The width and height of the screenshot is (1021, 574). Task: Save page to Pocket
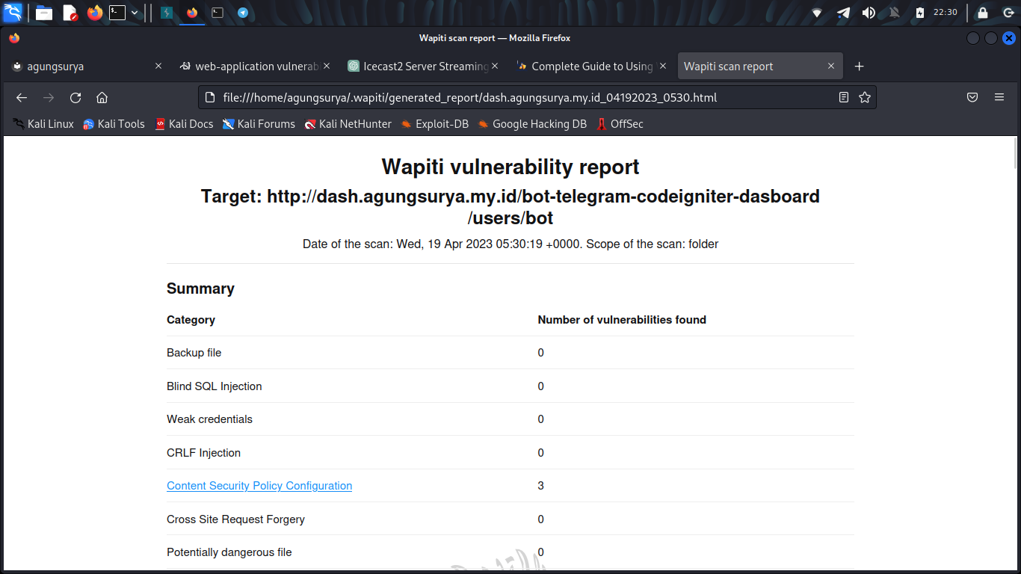(x=972, y=97)
